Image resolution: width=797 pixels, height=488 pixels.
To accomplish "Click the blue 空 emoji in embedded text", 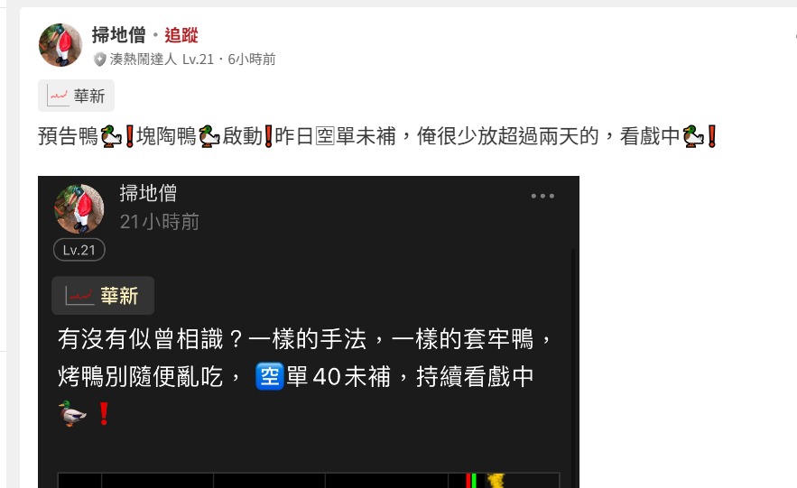I will [x=269, y=376].
